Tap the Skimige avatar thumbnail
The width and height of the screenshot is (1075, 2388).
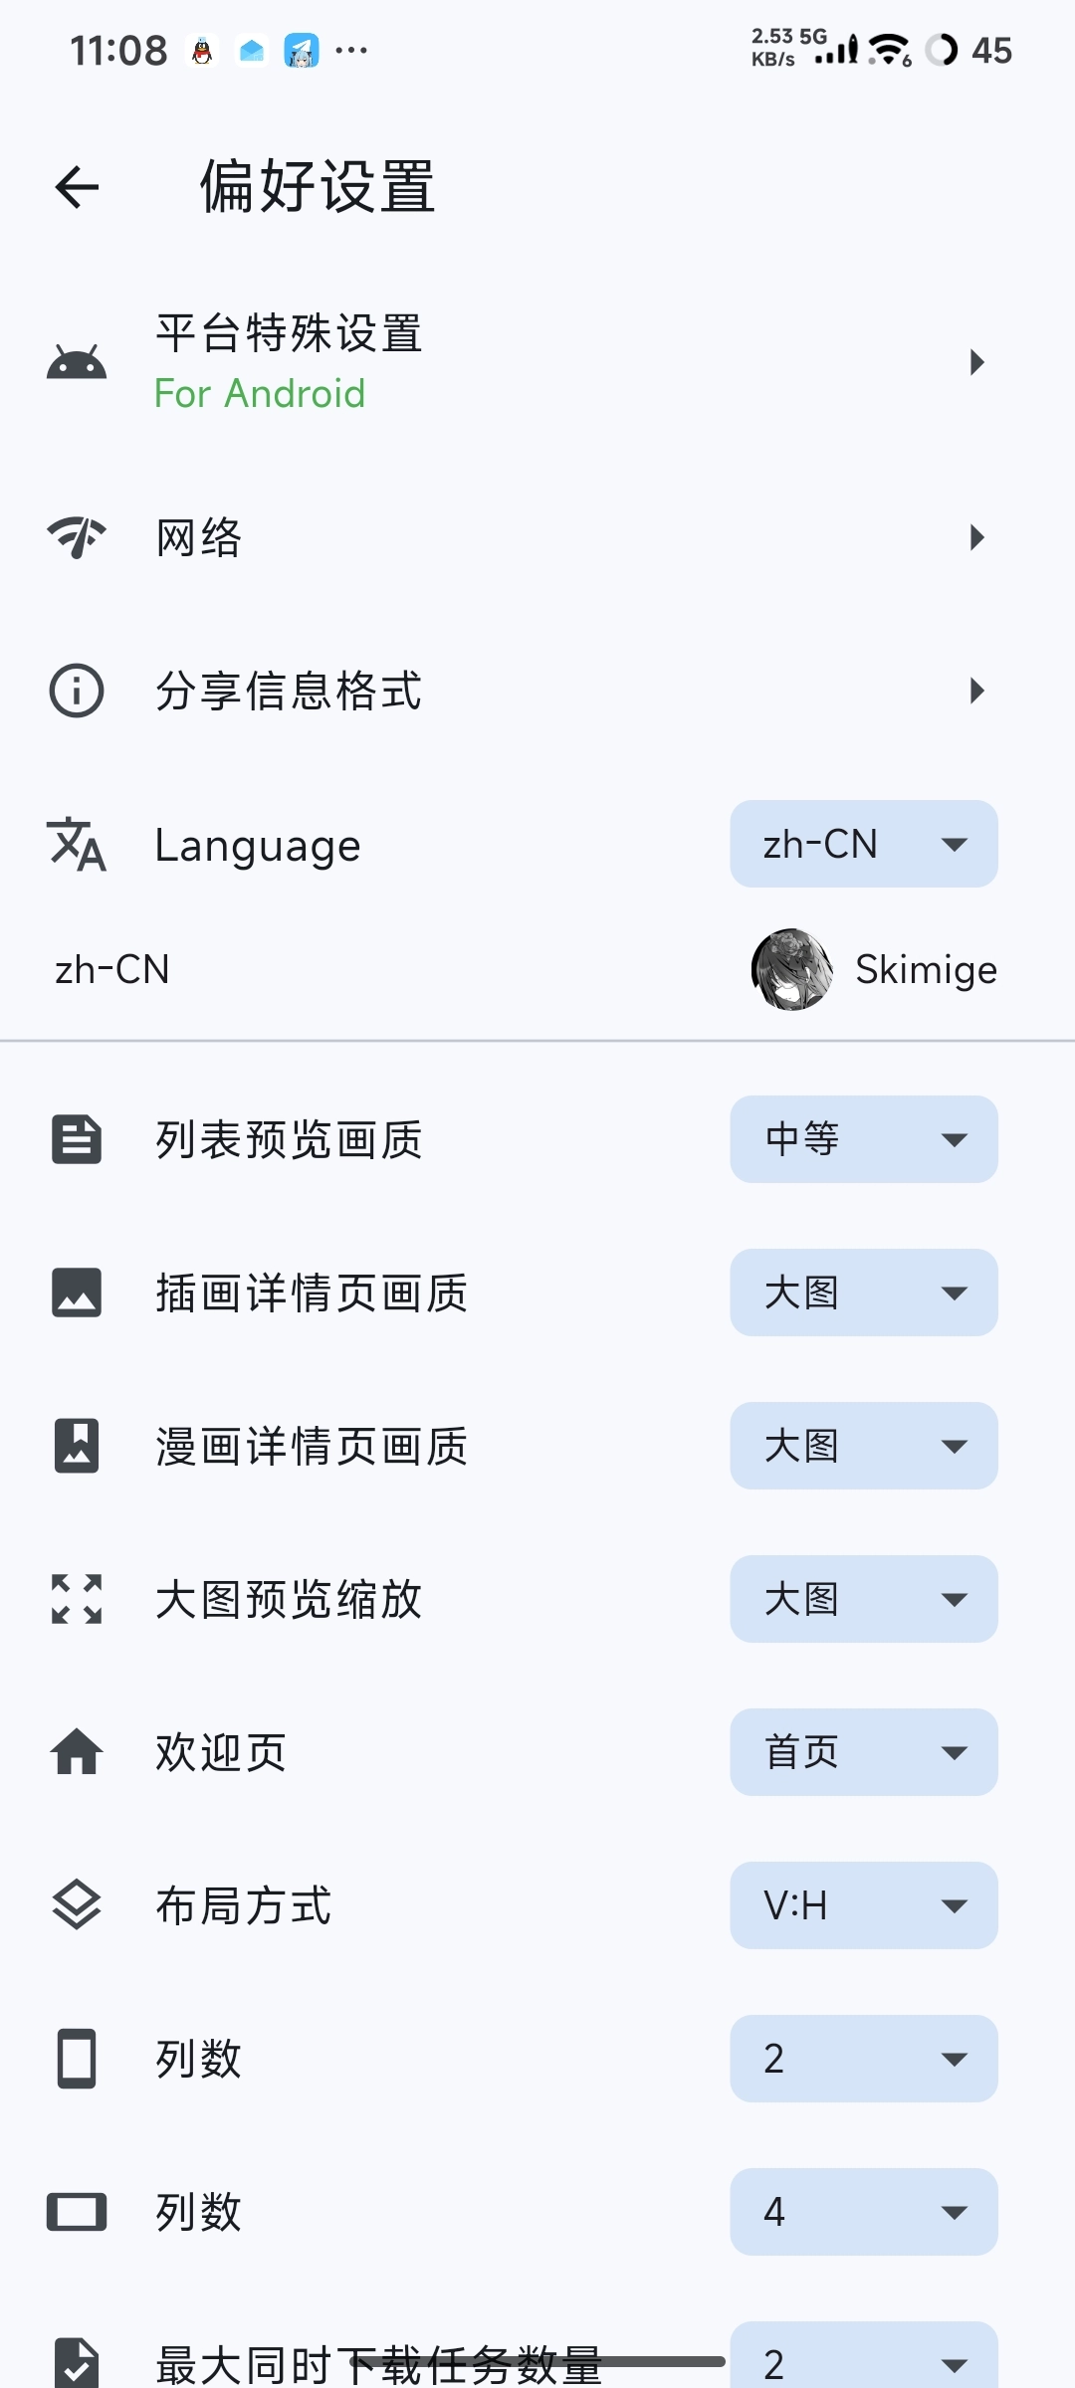(x=792, y=970)
